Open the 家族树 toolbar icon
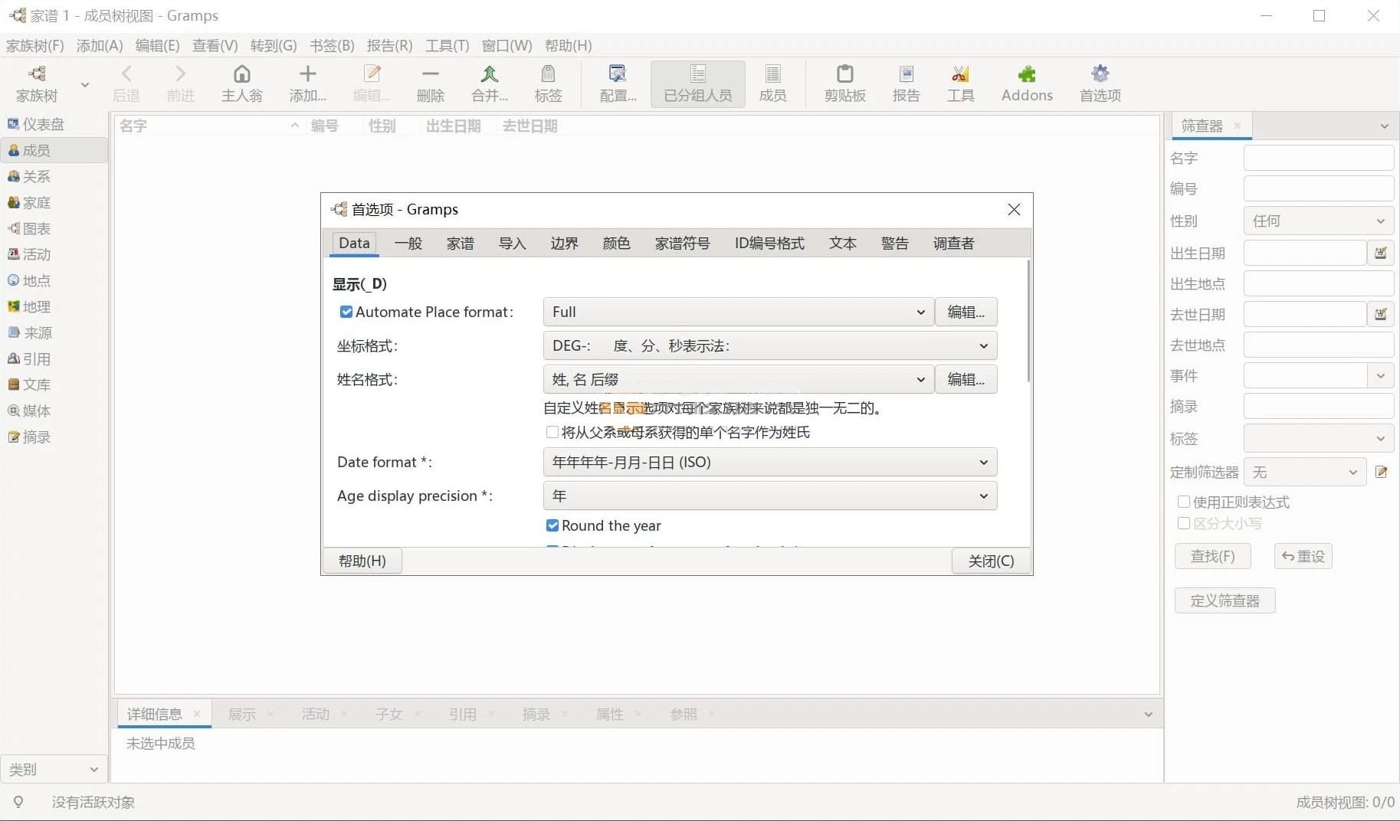This screenshot has height=821, width=1400. tap(37, 83)
